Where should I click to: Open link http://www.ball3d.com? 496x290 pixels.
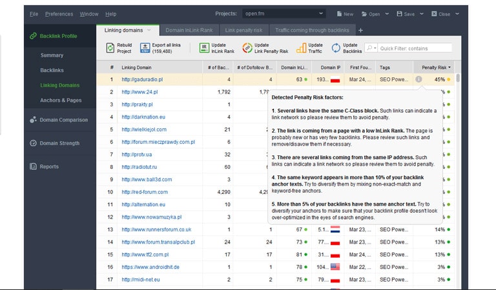point(147,179)
